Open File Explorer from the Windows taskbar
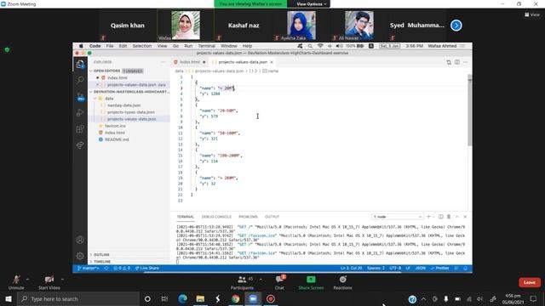 pyautogui.click(x=200, y=298)
